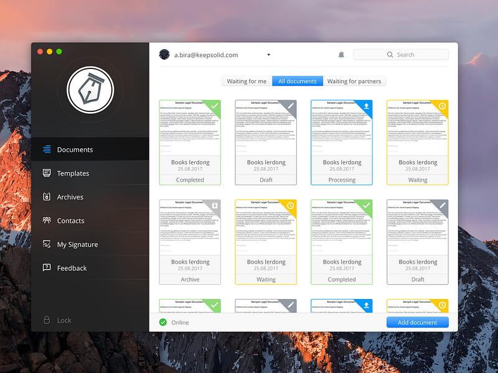This screenshot has width=498, height=373.
Task: Click the Lock padlock icon
Action: (47, 320)
